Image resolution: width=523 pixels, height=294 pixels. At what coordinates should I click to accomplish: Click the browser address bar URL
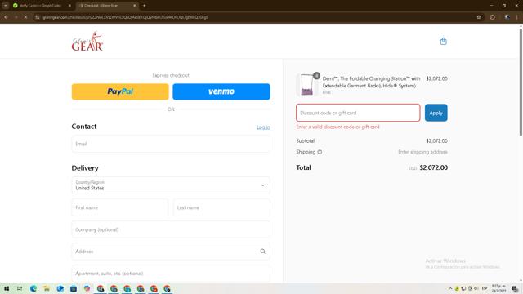125,17
